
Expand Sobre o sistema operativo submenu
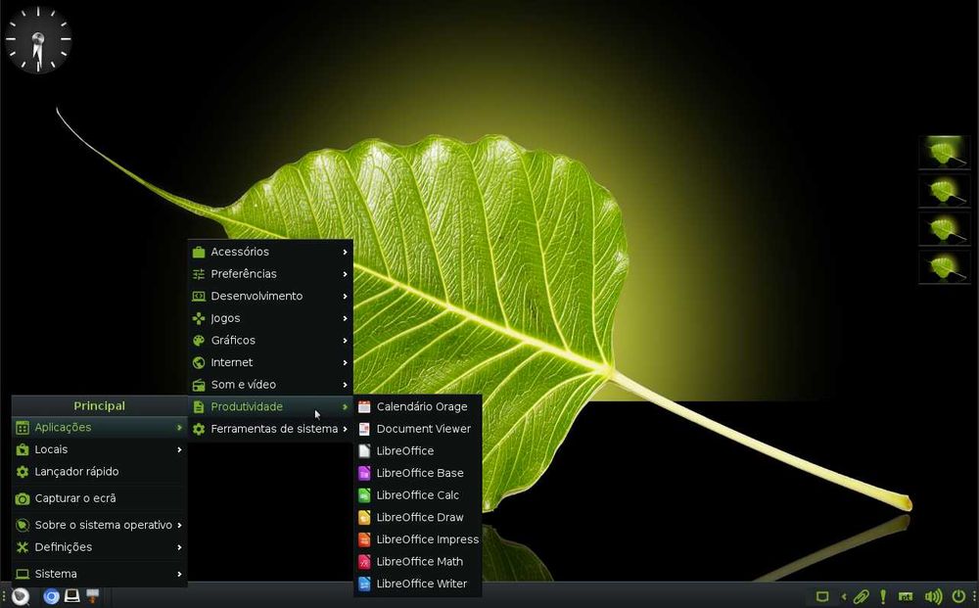click(x=99, y=525)
